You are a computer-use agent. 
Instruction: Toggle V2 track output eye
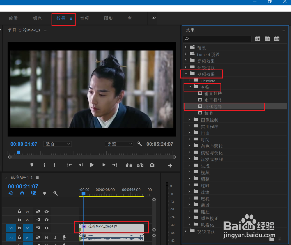[x=46, y=220]
